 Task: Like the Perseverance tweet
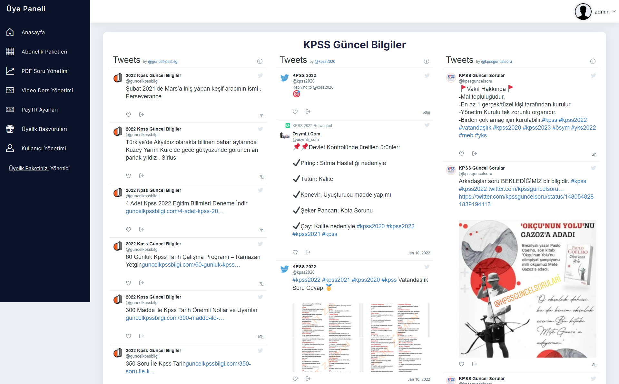[129, 114]
